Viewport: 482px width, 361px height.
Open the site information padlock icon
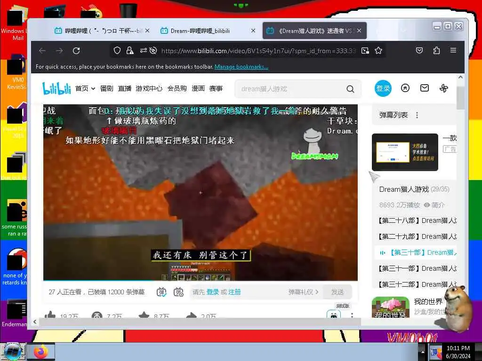pyautogui.click(x=130, y=51)
